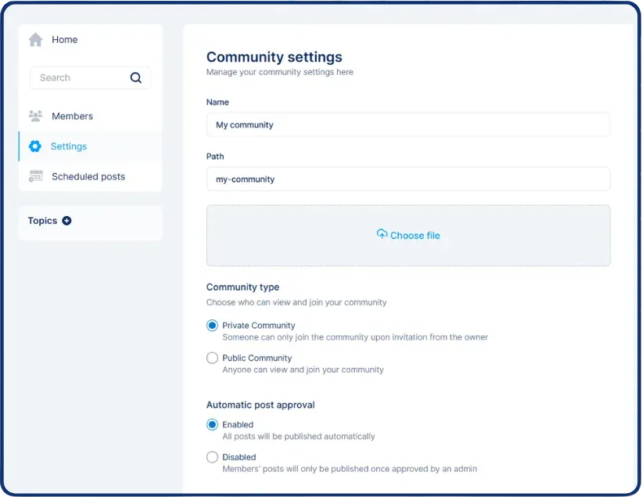Click the Scheduled posts calendar icon
Image resolution: width=642 pixels, height=497 pixels.
coord(36,176)
